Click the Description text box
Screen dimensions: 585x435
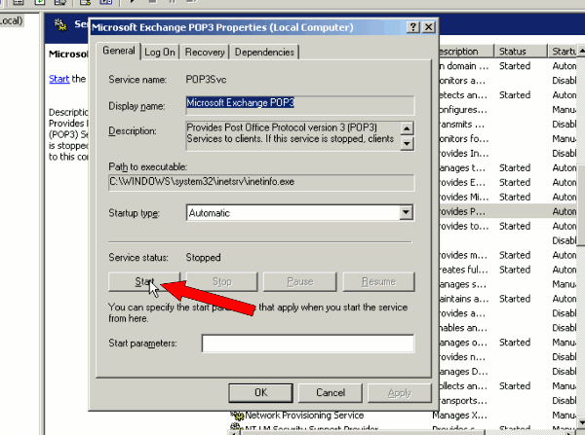click(x=292, y=135)
